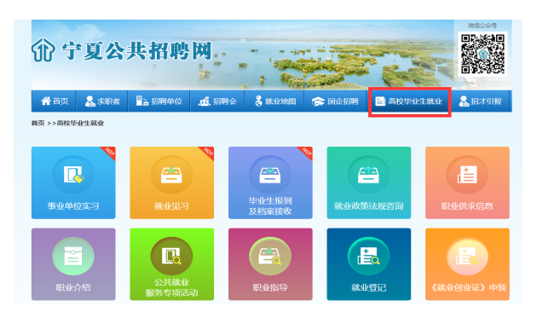Screen dimensions: 537x318
Task: Click 就业地图 in the navigation bar
Action: [x=274, y=101]
